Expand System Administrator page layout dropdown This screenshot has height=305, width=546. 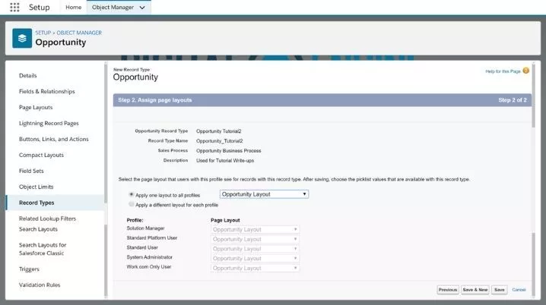(x=255, y=258)
